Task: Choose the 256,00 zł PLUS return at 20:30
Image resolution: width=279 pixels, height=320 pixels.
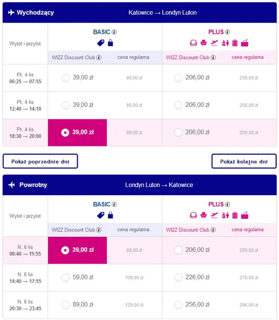Action: [x=178, y=305]
